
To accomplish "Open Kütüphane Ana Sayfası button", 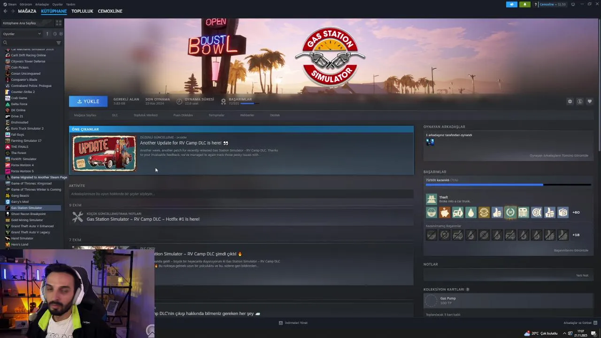I will (27, 23).
